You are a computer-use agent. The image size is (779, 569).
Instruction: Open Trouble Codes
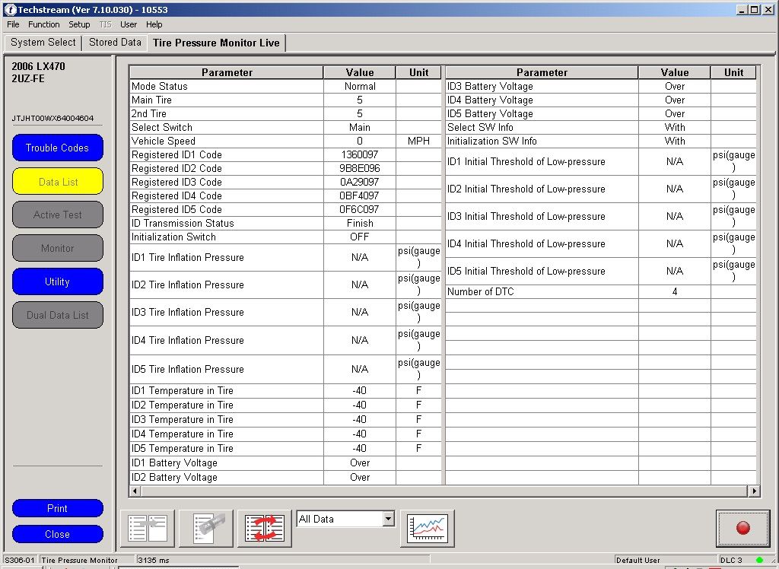pyautogui.click(x=58, y=148)
